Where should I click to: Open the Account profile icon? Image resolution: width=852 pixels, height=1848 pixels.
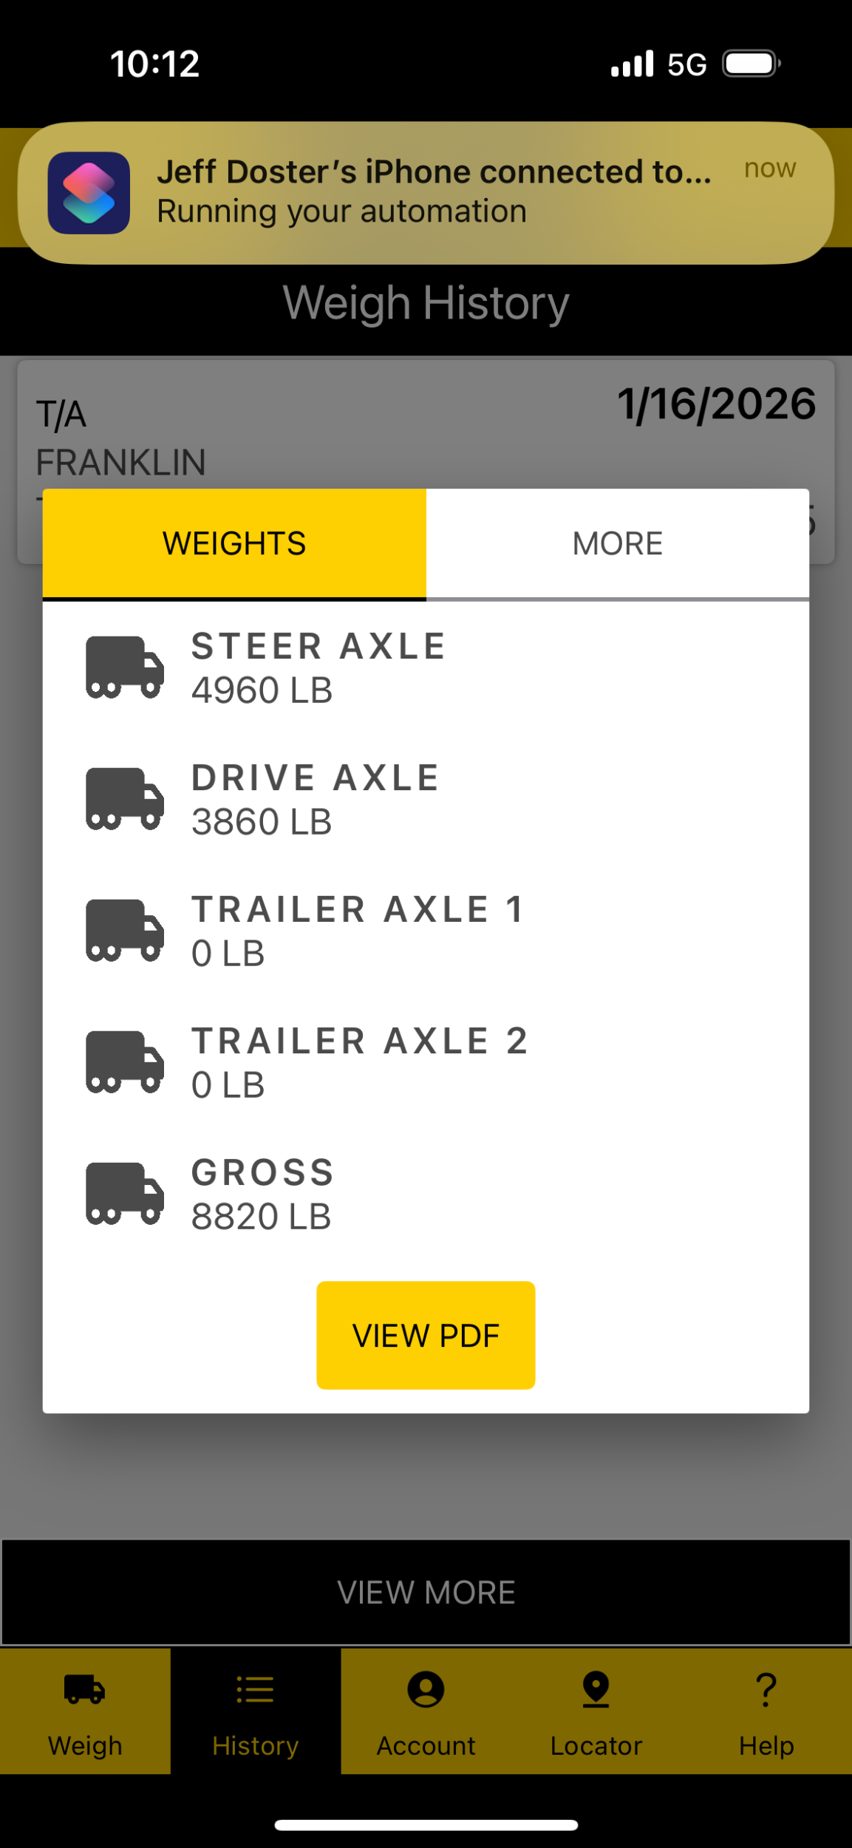pos(426,1691)
